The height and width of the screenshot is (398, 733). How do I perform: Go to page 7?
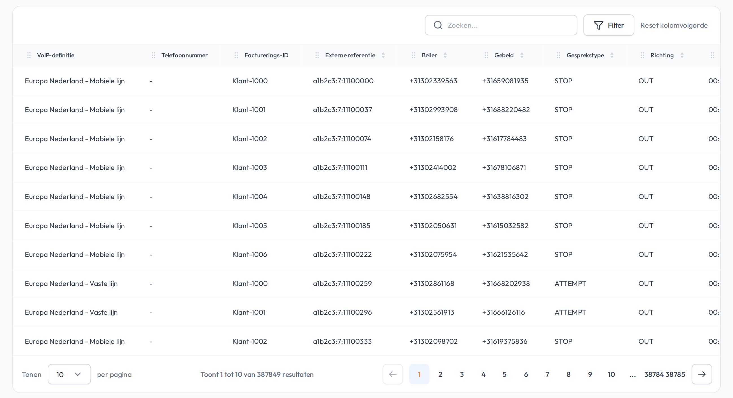coord(547,374)
